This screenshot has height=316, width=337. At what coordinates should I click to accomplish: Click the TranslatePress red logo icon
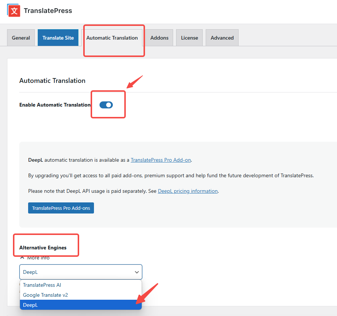[x=13, y=10]
